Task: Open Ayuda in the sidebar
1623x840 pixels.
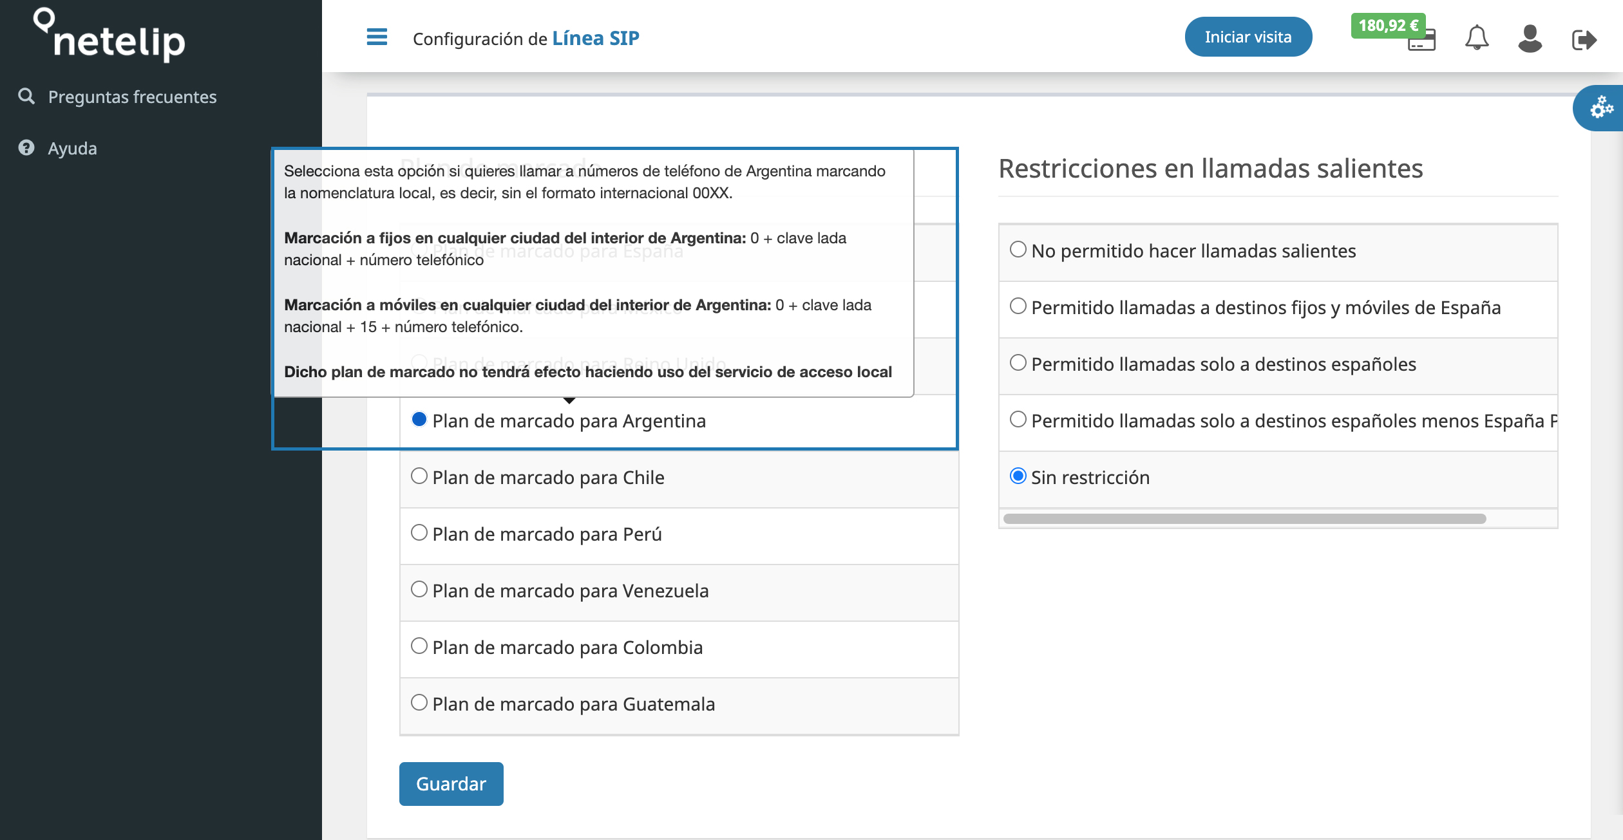Action: pyautogui.click(x=72, y=148)
